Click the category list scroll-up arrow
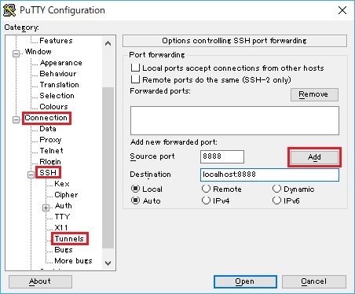The height and width of the screenshot is (294, 355). tap(108, 43)
